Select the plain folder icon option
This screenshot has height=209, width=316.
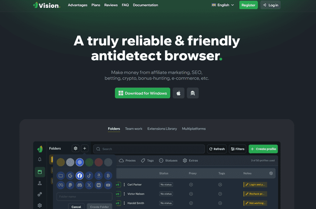click(61, 175)
